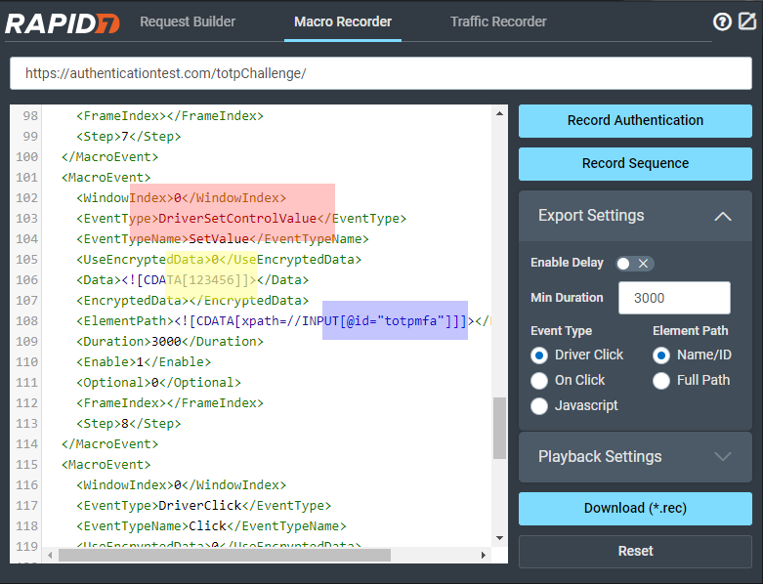Select Full Path element path option

pyautogui.click(x=661, y=381)
